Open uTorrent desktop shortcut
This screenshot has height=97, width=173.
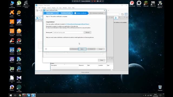(19, 4)
